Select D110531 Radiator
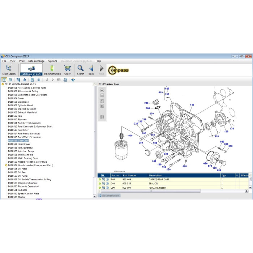The height and width of the screenshot is (253, 253). point(18,190)
